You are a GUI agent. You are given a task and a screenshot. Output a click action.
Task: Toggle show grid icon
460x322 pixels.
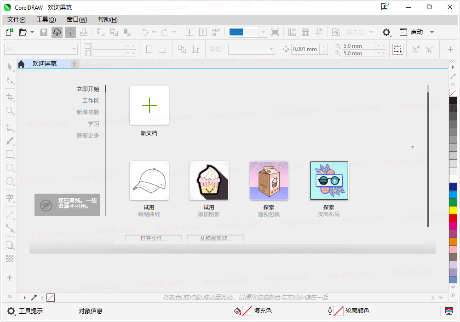point(305,32)
